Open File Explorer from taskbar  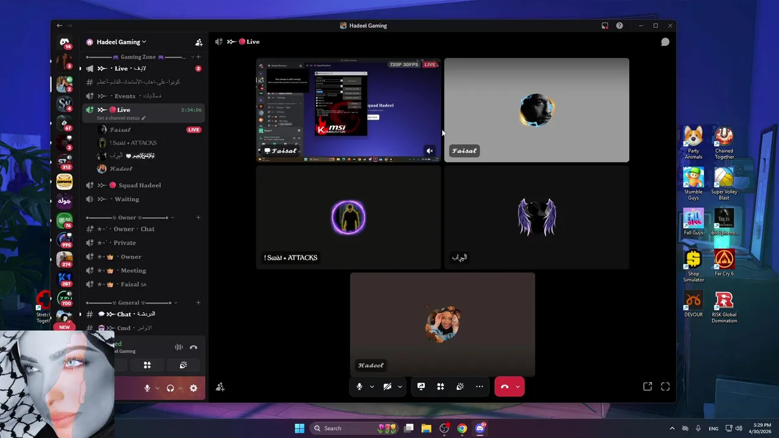coord(426,428)
